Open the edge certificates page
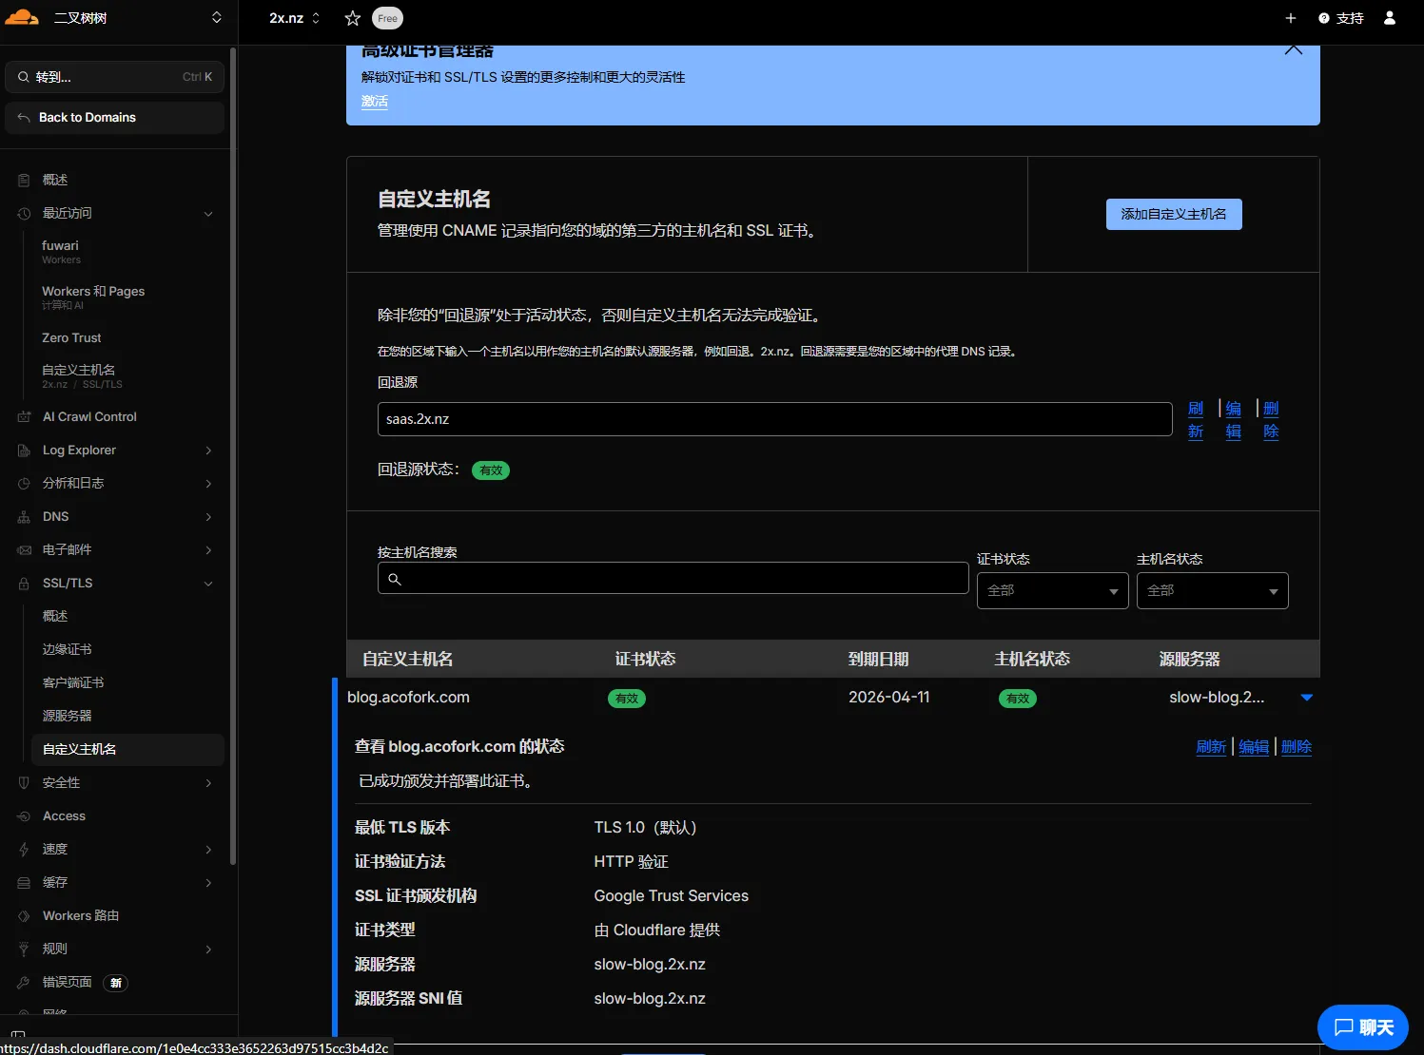The width and height of the screenshot is (1424, 1055). (68, 649)
